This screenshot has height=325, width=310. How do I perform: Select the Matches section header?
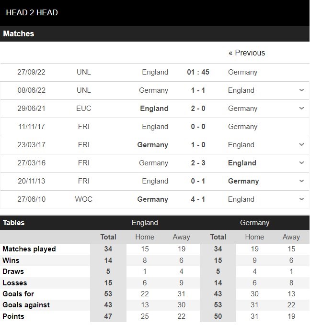point(19,34)
